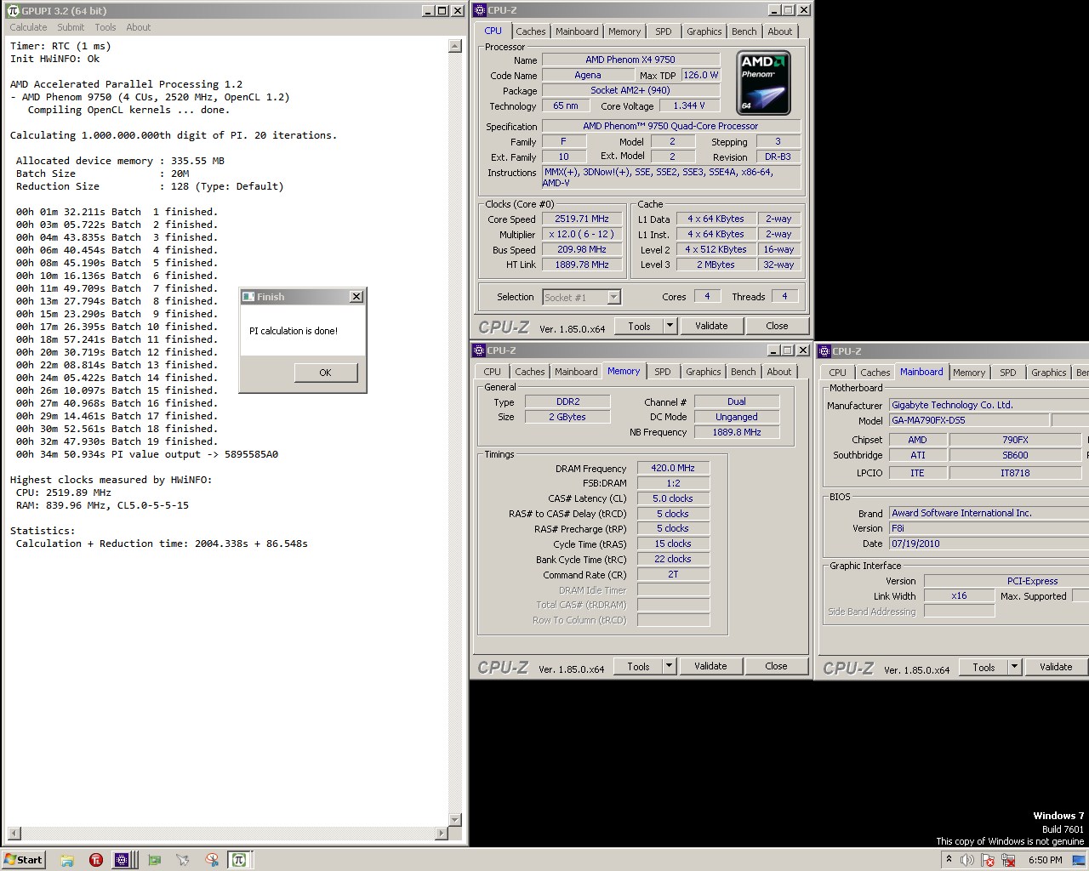Switch to Caches tab in Mainboard CPU-Z window
This screenshot has height=871, width=1089.
[x=875, y=373]
